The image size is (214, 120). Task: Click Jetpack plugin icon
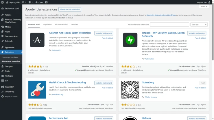tap(130, 40)
